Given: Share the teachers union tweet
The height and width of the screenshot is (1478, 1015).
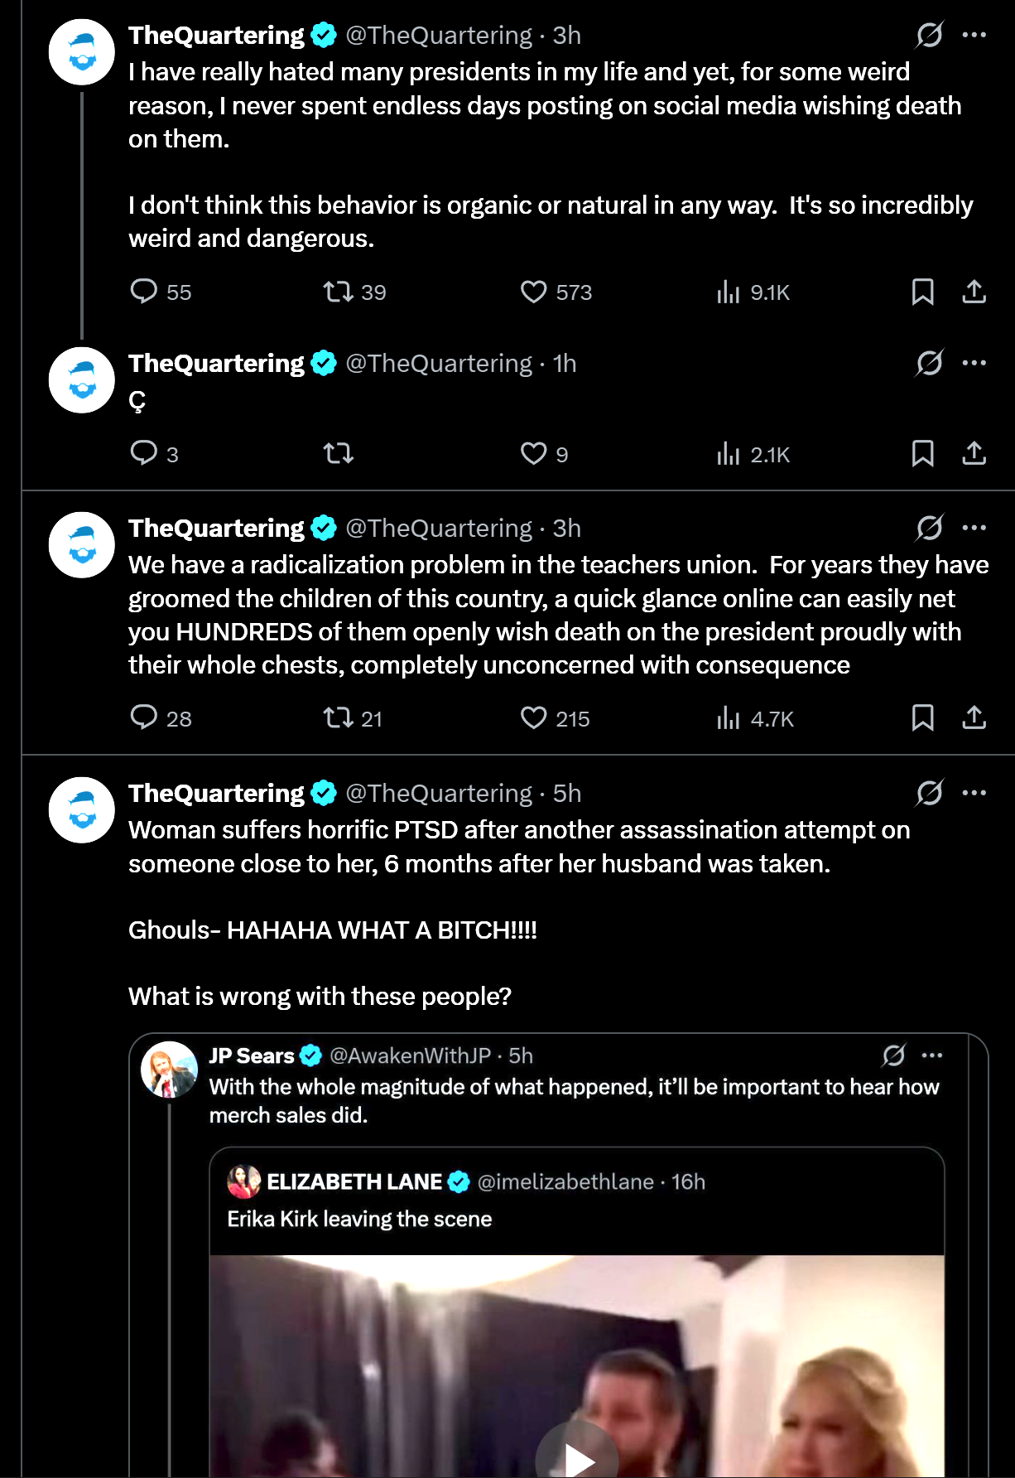Looking at the screenshot, I should click(974, 717).
